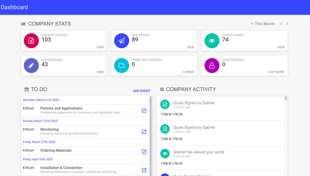Image resolution: width=310 pixels, height=176 pixels.
Task: Select the Friday, April 10th 2020 date header
Action: coord(38,159)
